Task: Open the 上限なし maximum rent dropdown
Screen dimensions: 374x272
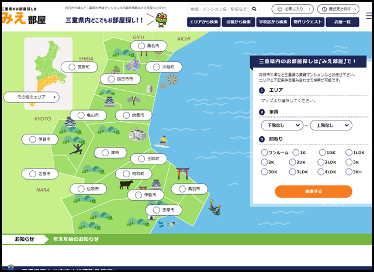Action: 331,125
